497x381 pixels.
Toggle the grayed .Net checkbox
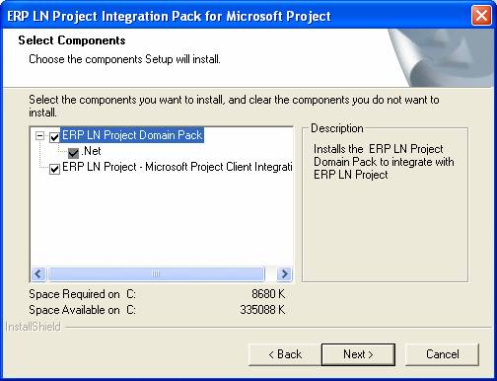point(73,153)
